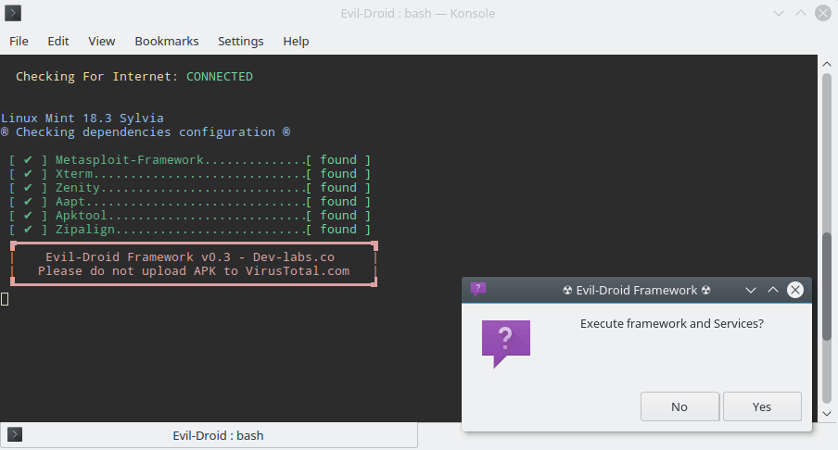Open the Settings menu
The height and width of the screenshot is (450, 838).
(x=241, y=41)
